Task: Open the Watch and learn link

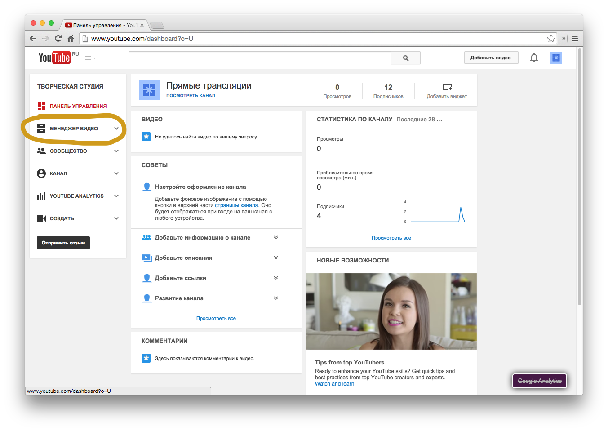Action: pyautogui.click(x=334, y=384)
